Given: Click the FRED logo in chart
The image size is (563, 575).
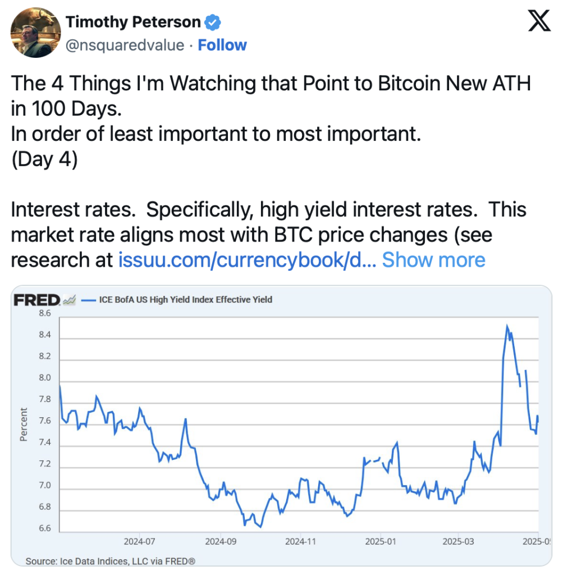Looking at the screenshot, I should coord(37,300).
